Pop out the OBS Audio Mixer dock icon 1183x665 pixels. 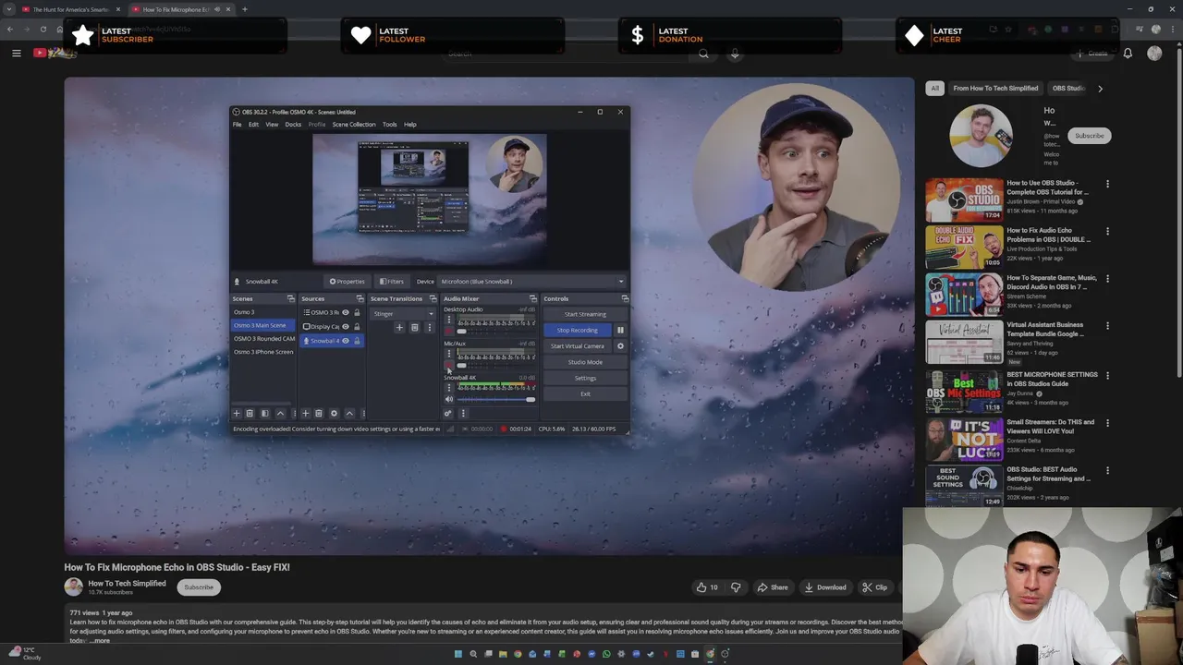click(x=532, y=298)
